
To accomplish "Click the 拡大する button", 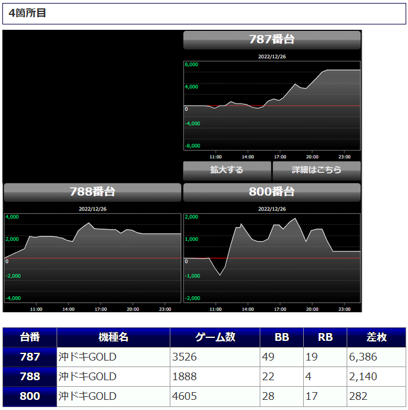I will click(x=227, y=170).
